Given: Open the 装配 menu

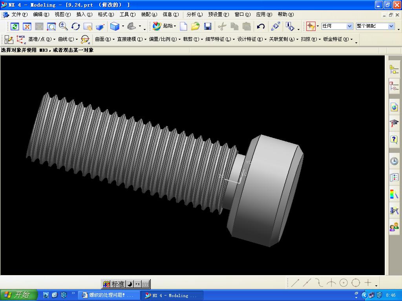Looking at the screenshot, I should 149,15.
